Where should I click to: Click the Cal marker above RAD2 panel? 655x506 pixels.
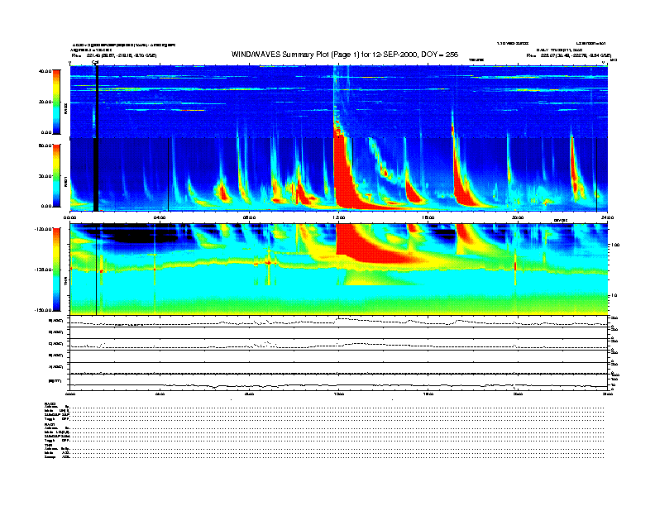click(x=95, y=63)
